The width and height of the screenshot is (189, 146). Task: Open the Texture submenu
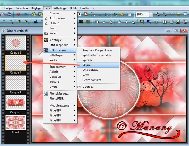(60, 82)
